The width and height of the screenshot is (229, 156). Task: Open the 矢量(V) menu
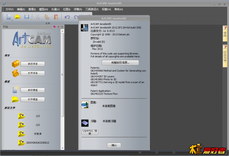55,9
